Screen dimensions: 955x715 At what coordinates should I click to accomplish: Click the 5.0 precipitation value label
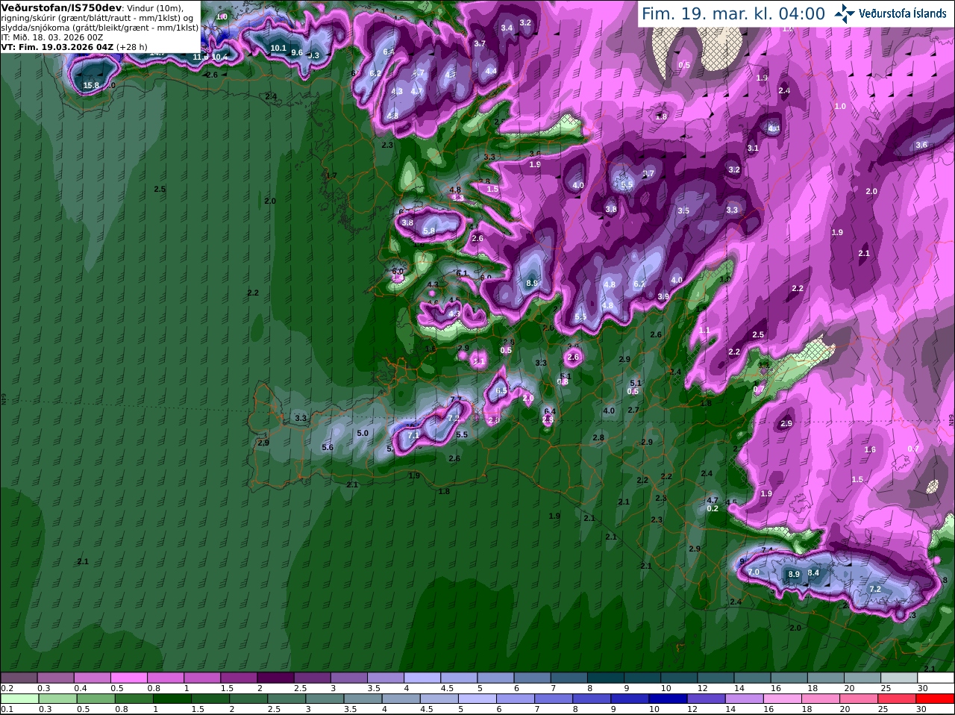(363, 433)
